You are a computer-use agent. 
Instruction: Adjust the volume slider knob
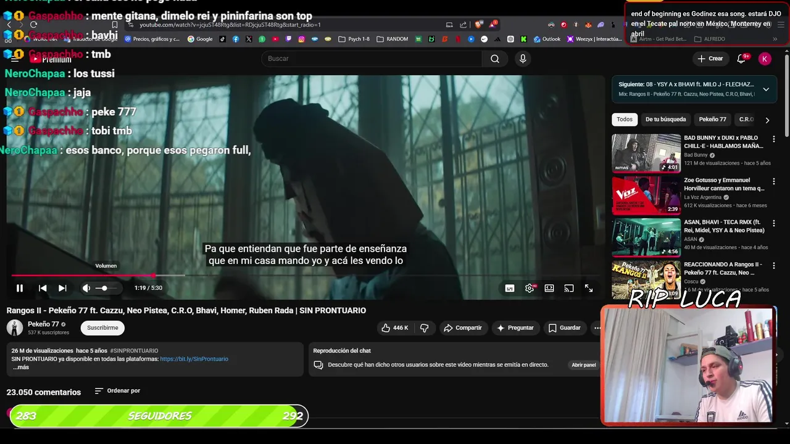tap(104, 288)
